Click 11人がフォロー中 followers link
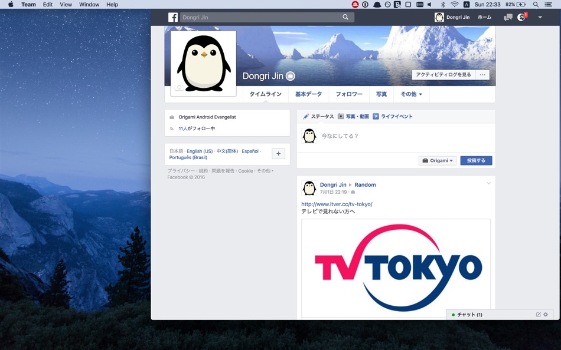This screenshot has height=350, width=561. pyautogui.click(x=197, y=128)
